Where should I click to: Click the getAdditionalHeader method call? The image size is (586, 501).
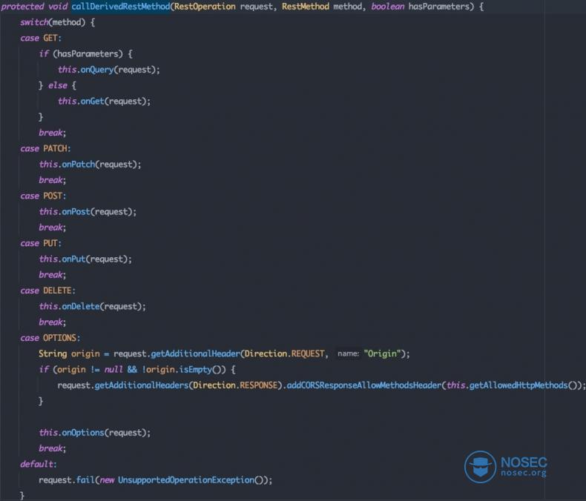(x=195, y=354)
